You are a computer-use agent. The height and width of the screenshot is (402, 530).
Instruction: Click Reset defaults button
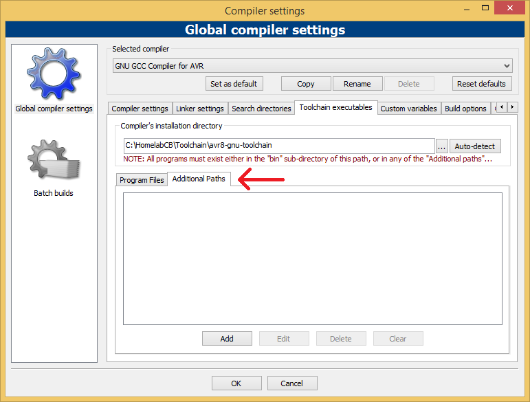(x=482, y=84)
